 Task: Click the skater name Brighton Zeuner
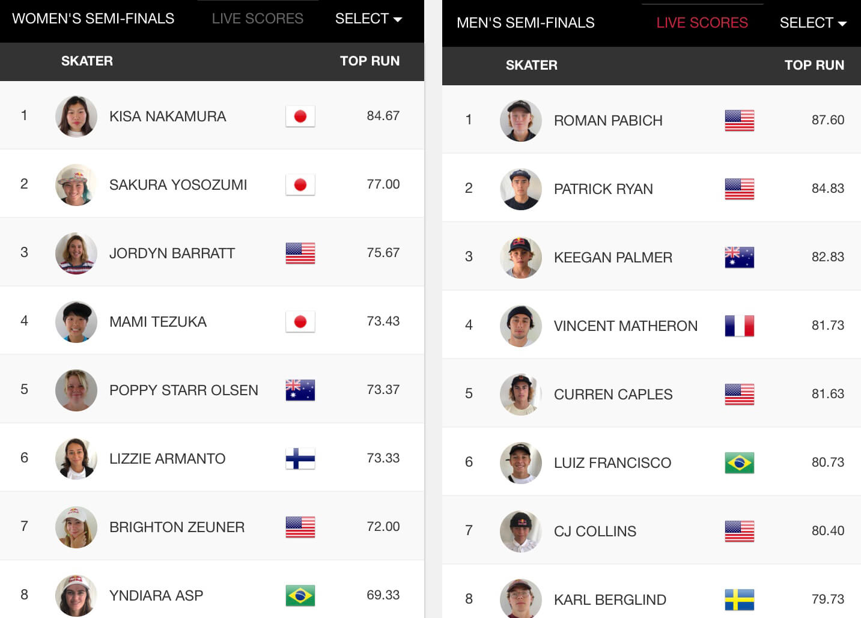tap(177, 527)
